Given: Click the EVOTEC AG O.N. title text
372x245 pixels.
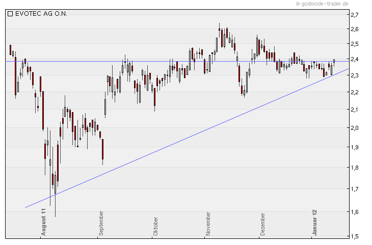Looking at the screenshot, I should click(x=41, y=14).
